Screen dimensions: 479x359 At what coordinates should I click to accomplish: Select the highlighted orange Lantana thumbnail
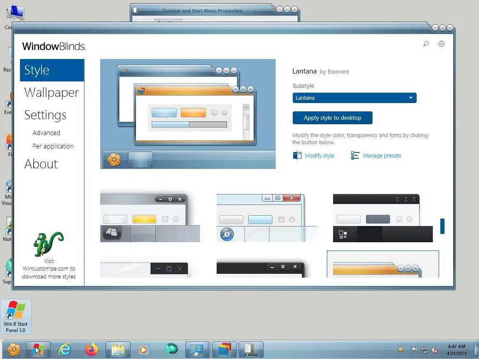pos(383,264)
